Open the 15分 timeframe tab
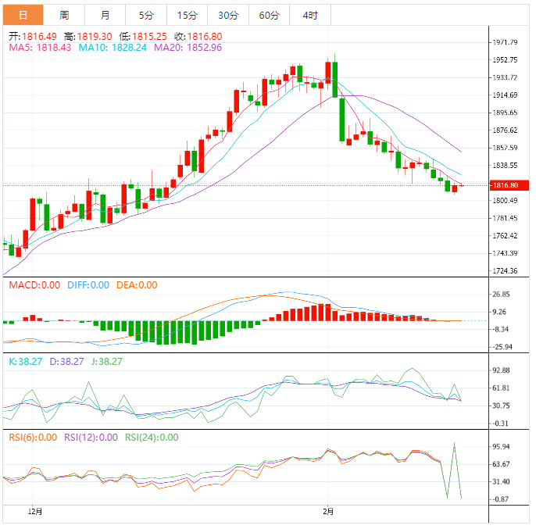Screen dimensions: 536x529 [x=188, y=15]
